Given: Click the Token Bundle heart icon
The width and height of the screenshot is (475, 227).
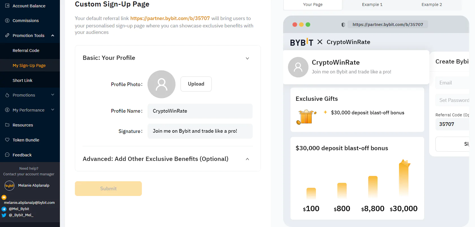Looking at the screenshot, I should (7, 140).
